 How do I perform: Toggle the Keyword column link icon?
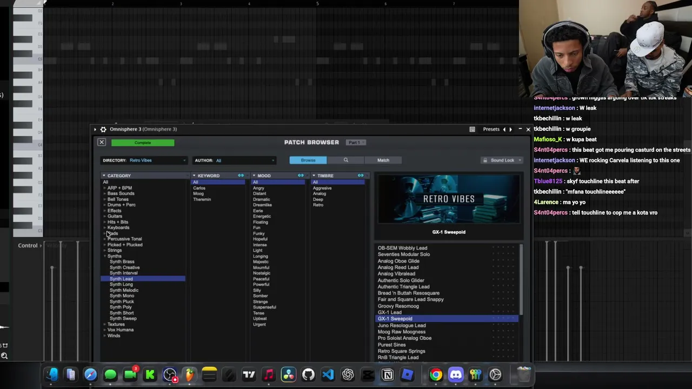241,176
